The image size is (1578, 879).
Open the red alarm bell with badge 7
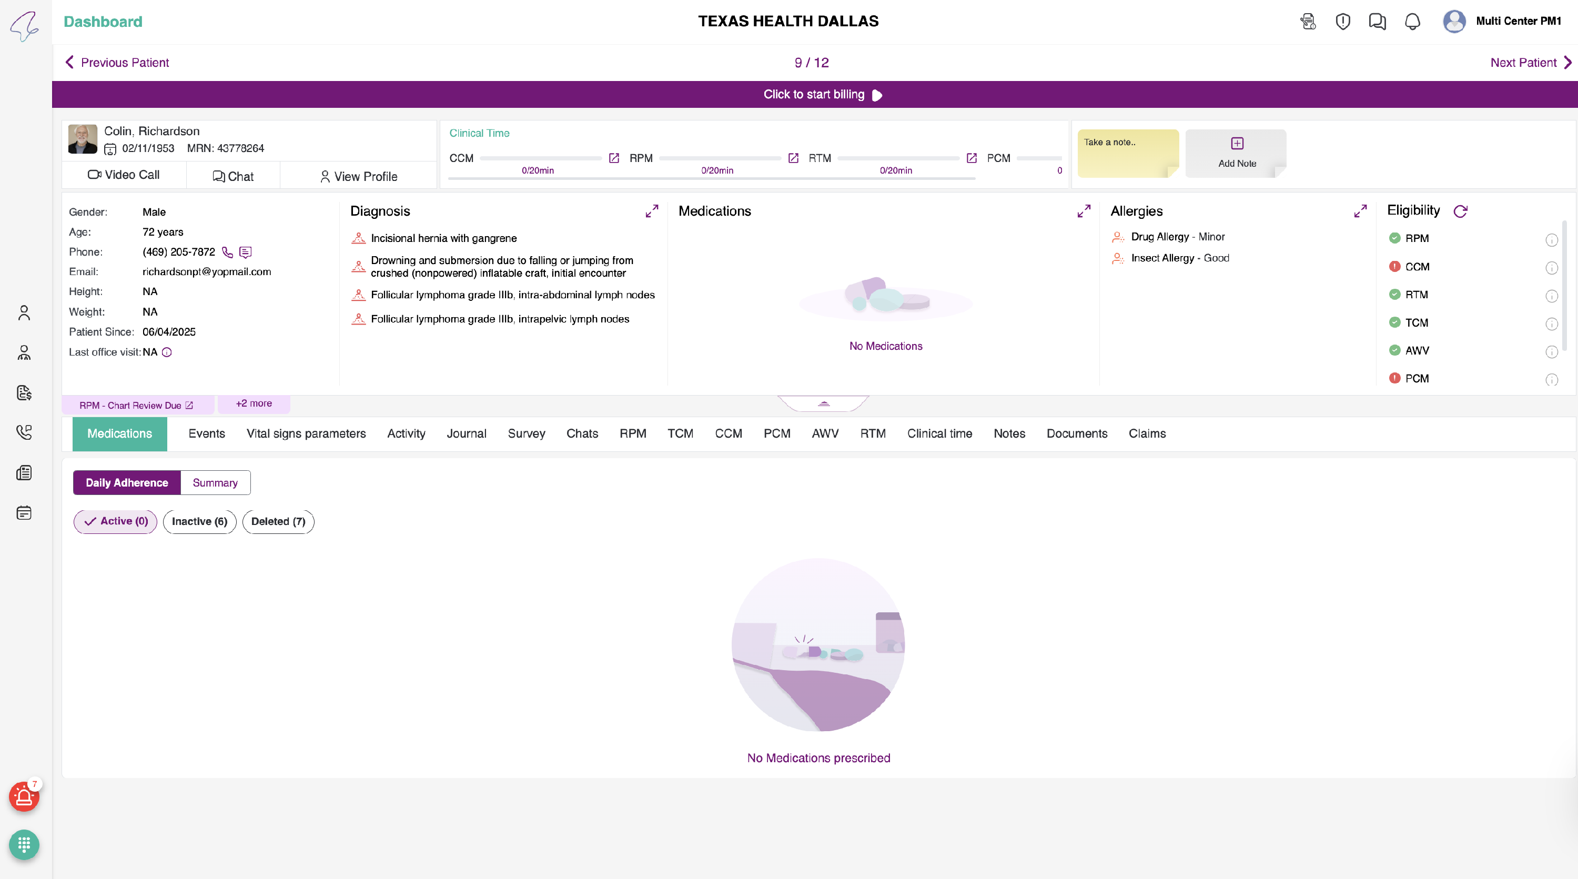pos(24,796)
